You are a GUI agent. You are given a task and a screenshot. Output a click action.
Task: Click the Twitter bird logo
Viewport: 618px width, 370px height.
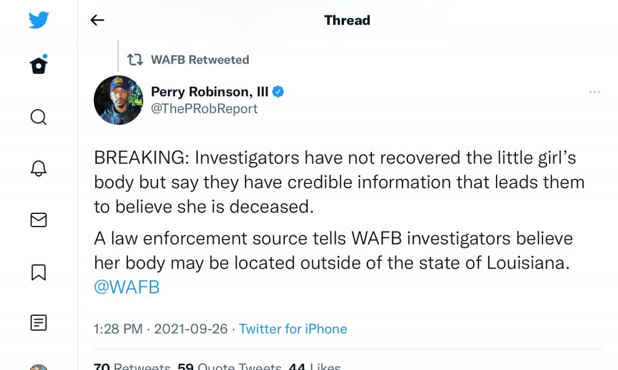(39, 20)
